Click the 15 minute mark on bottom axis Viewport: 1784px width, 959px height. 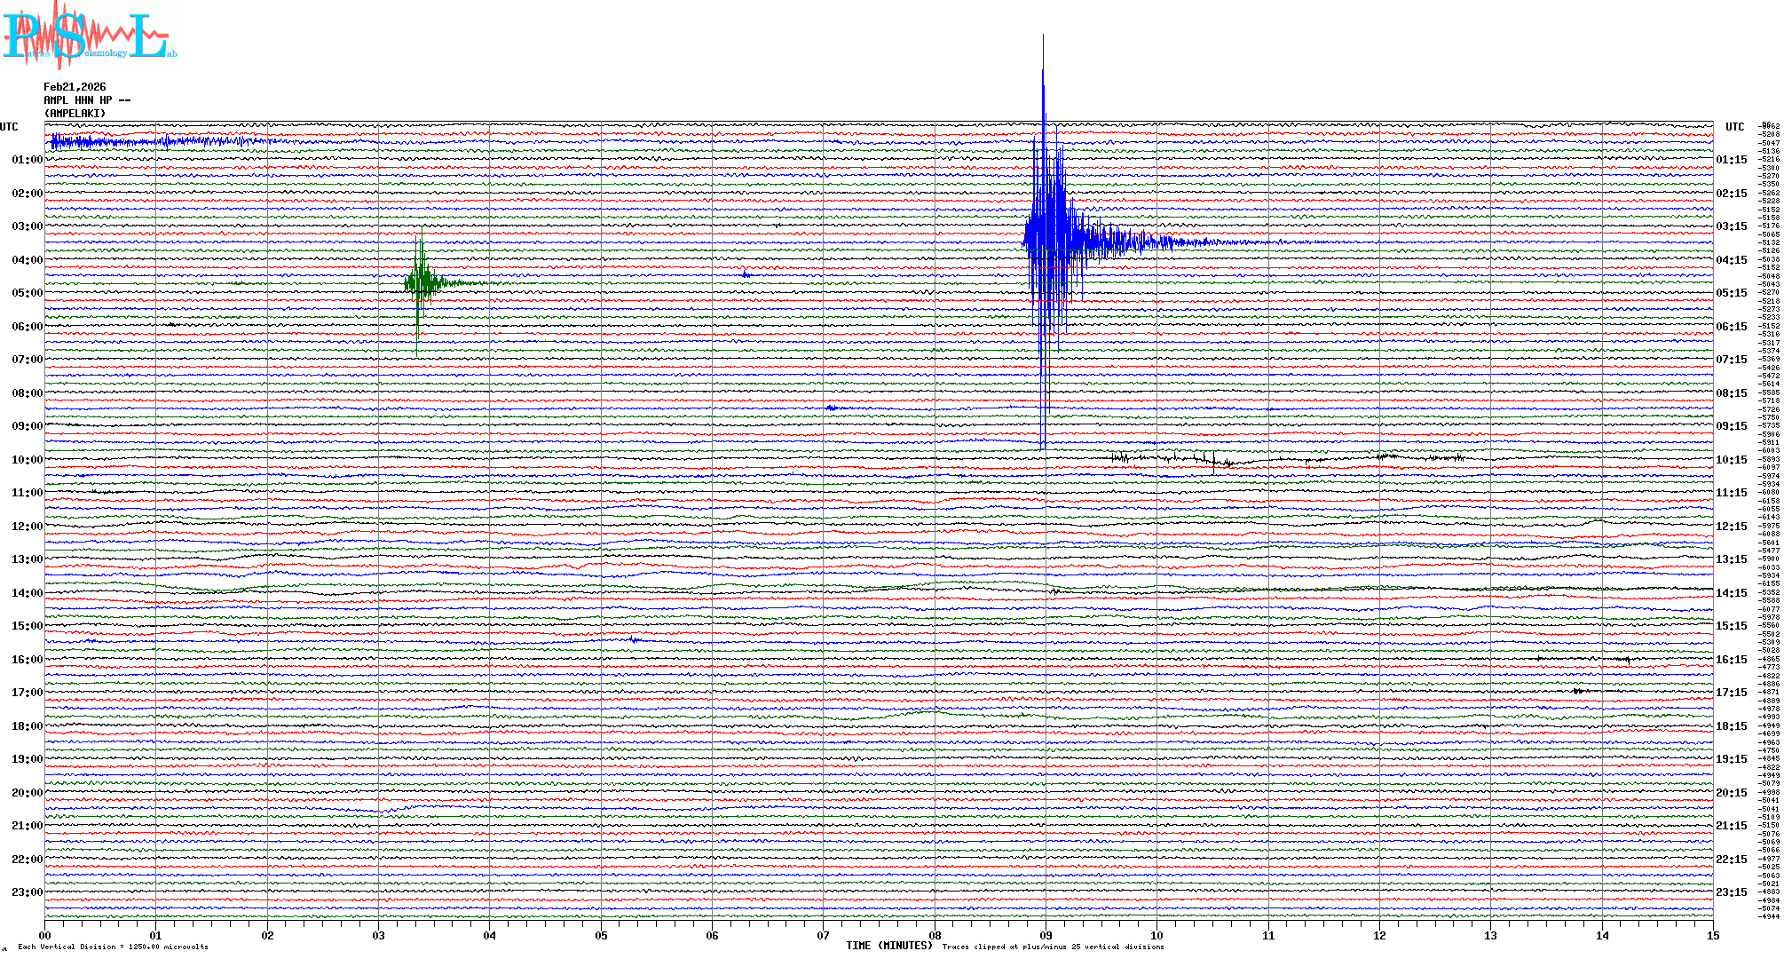point(1712,936)
